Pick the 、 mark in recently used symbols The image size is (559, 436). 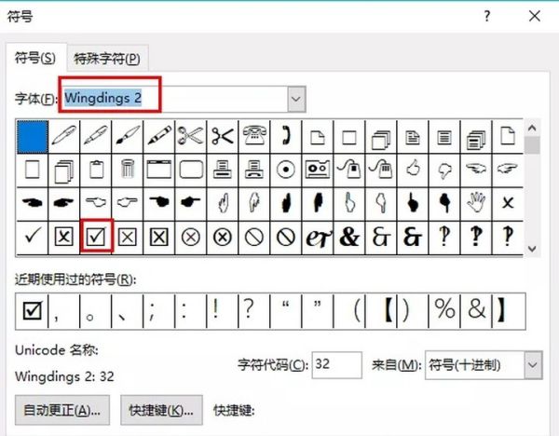128,311
